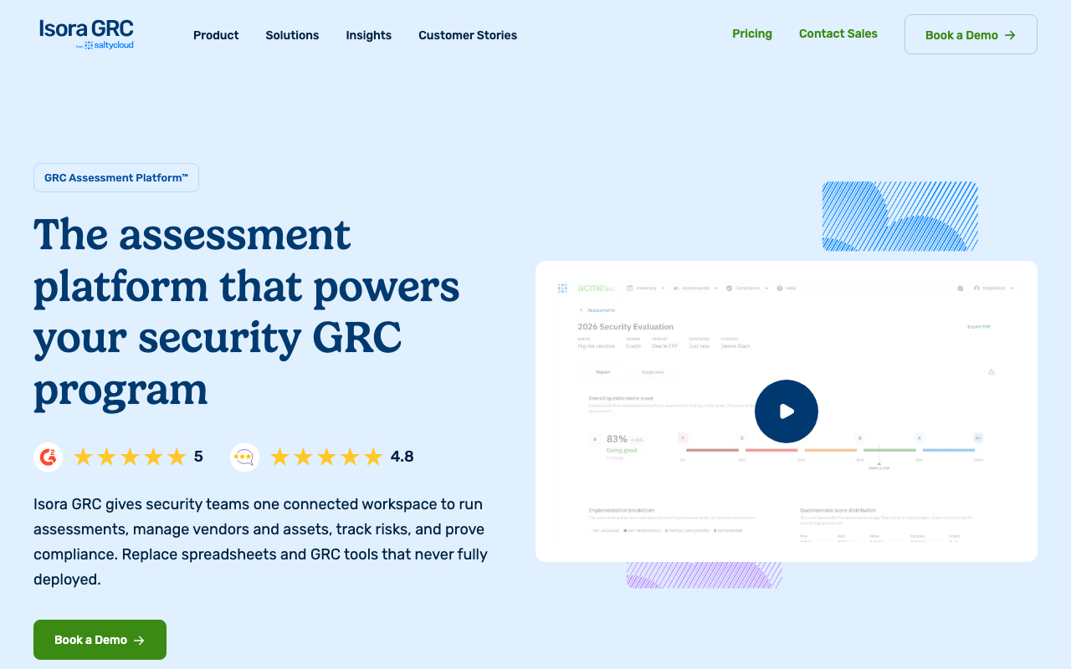Viewport: 1071px width, 669px height.
Task: Select the GRC Assessment Platform™ badge
Action: [116, 177]
